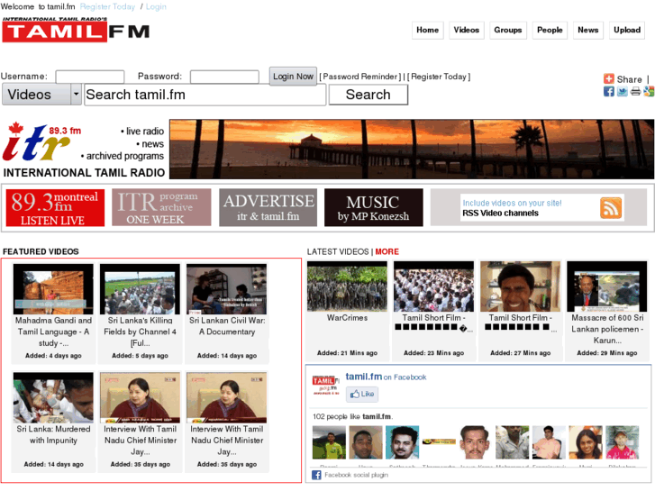Click the Facebook Like button

click(362, 394)
